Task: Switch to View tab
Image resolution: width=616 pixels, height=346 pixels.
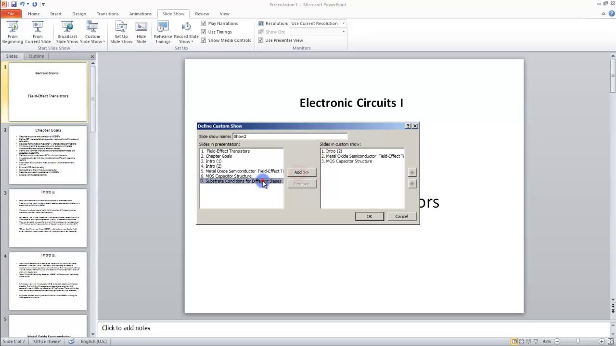Action: pos(224,14)
